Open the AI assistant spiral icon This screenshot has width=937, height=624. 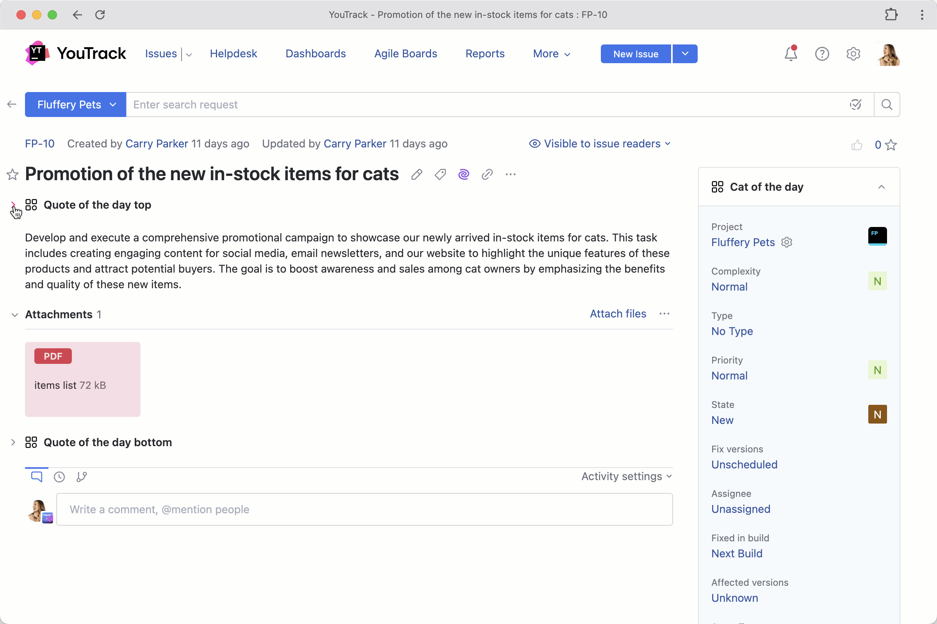point(463,174)
